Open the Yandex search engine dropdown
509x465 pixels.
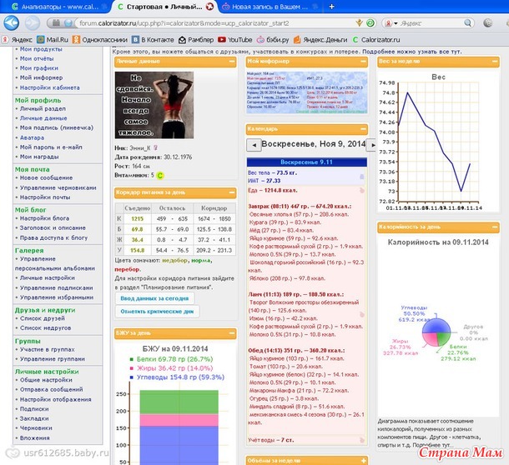391,23
